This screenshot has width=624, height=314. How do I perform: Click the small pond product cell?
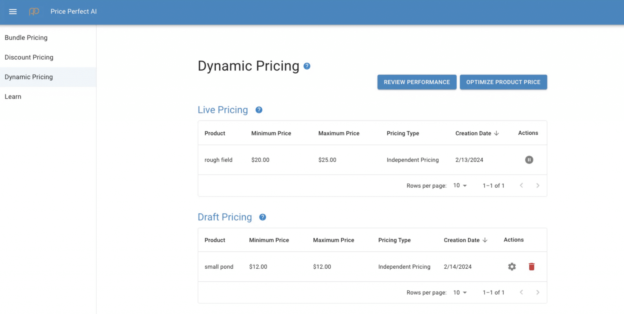pos(219,267)
